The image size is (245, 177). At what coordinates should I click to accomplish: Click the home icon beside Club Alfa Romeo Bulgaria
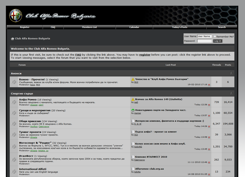coord(12,39)
